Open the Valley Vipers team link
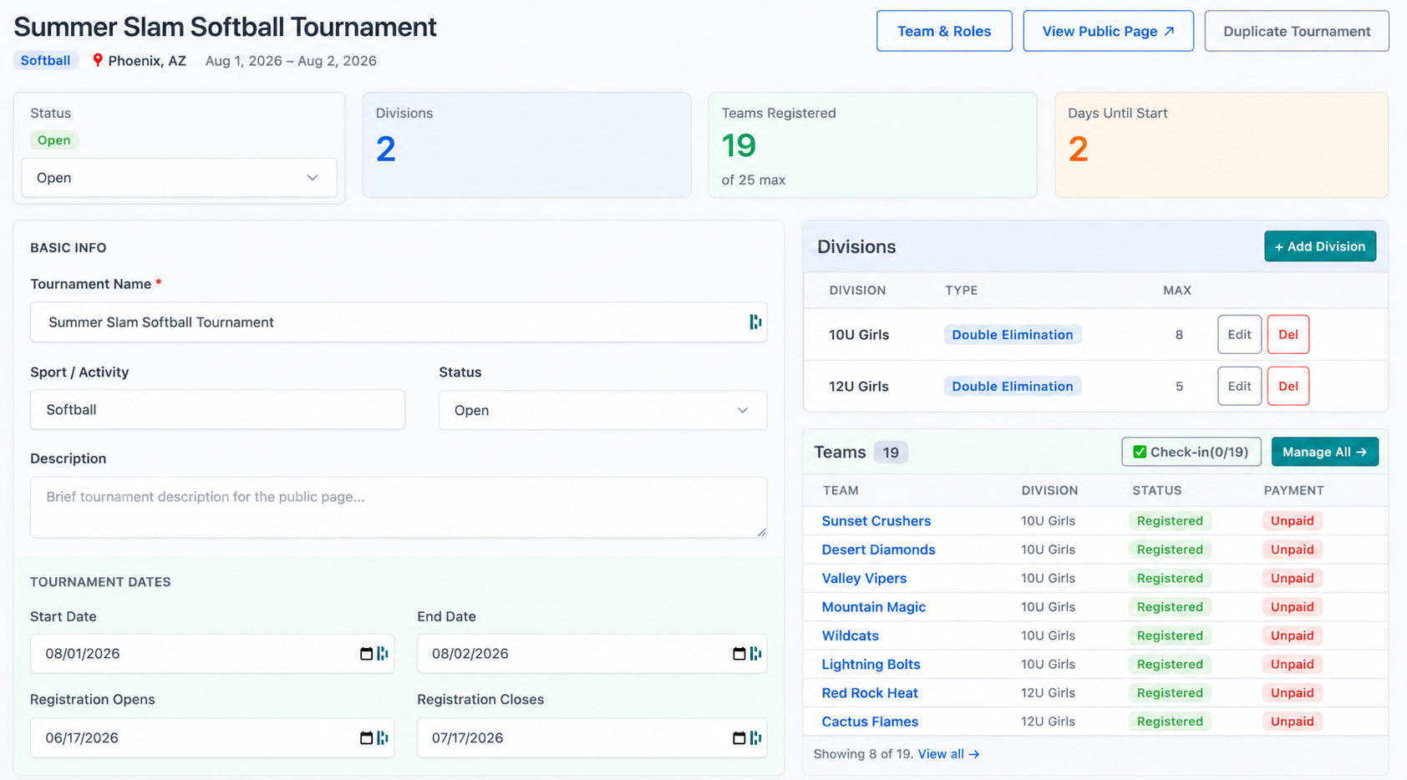Viewport: 1407px width, 780px height. point(864,578)
